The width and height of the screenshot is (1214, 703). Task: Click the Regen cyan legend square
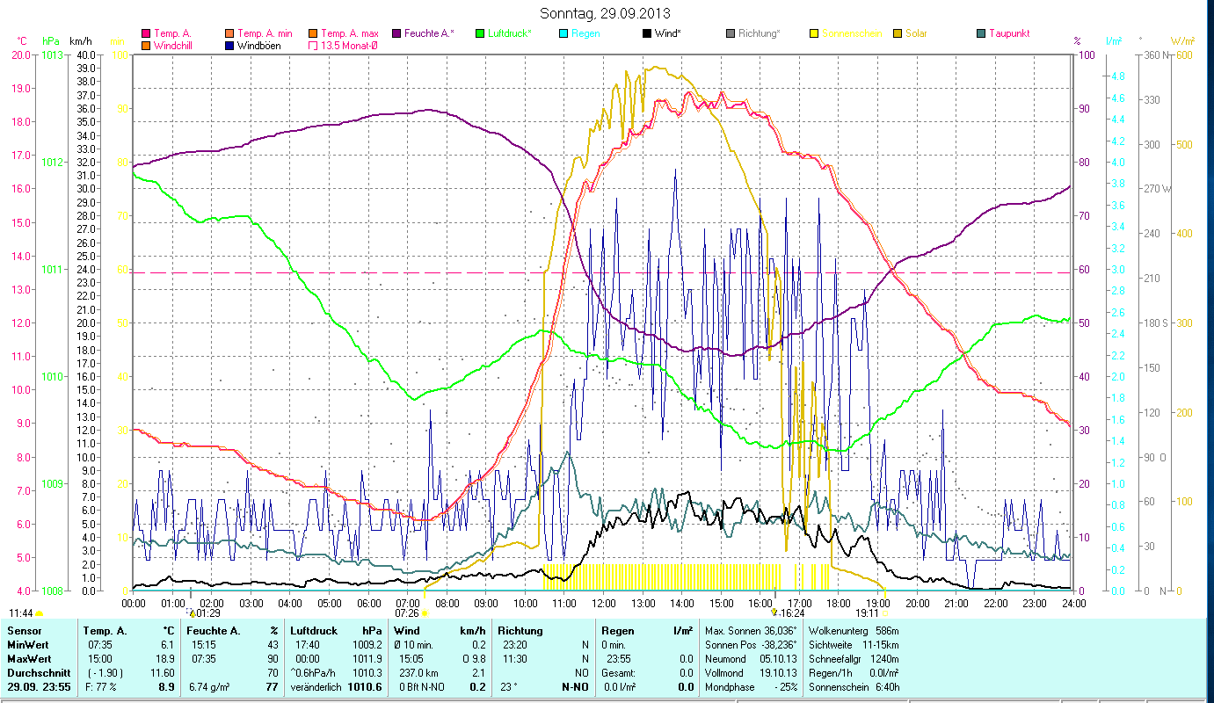(x=563, y=33)
